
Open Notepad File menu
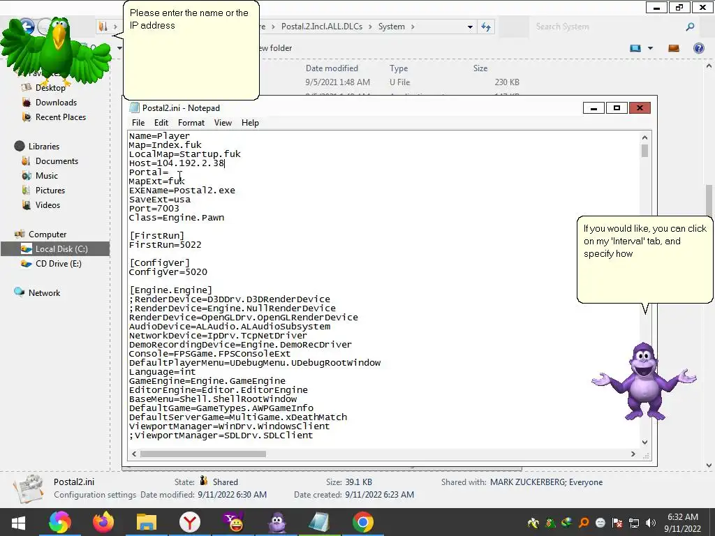coord(138,123)
